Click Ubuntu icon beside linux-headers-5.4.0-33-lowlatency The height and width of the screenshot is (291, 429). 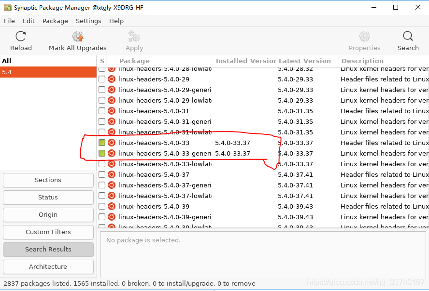pos(111,164)
